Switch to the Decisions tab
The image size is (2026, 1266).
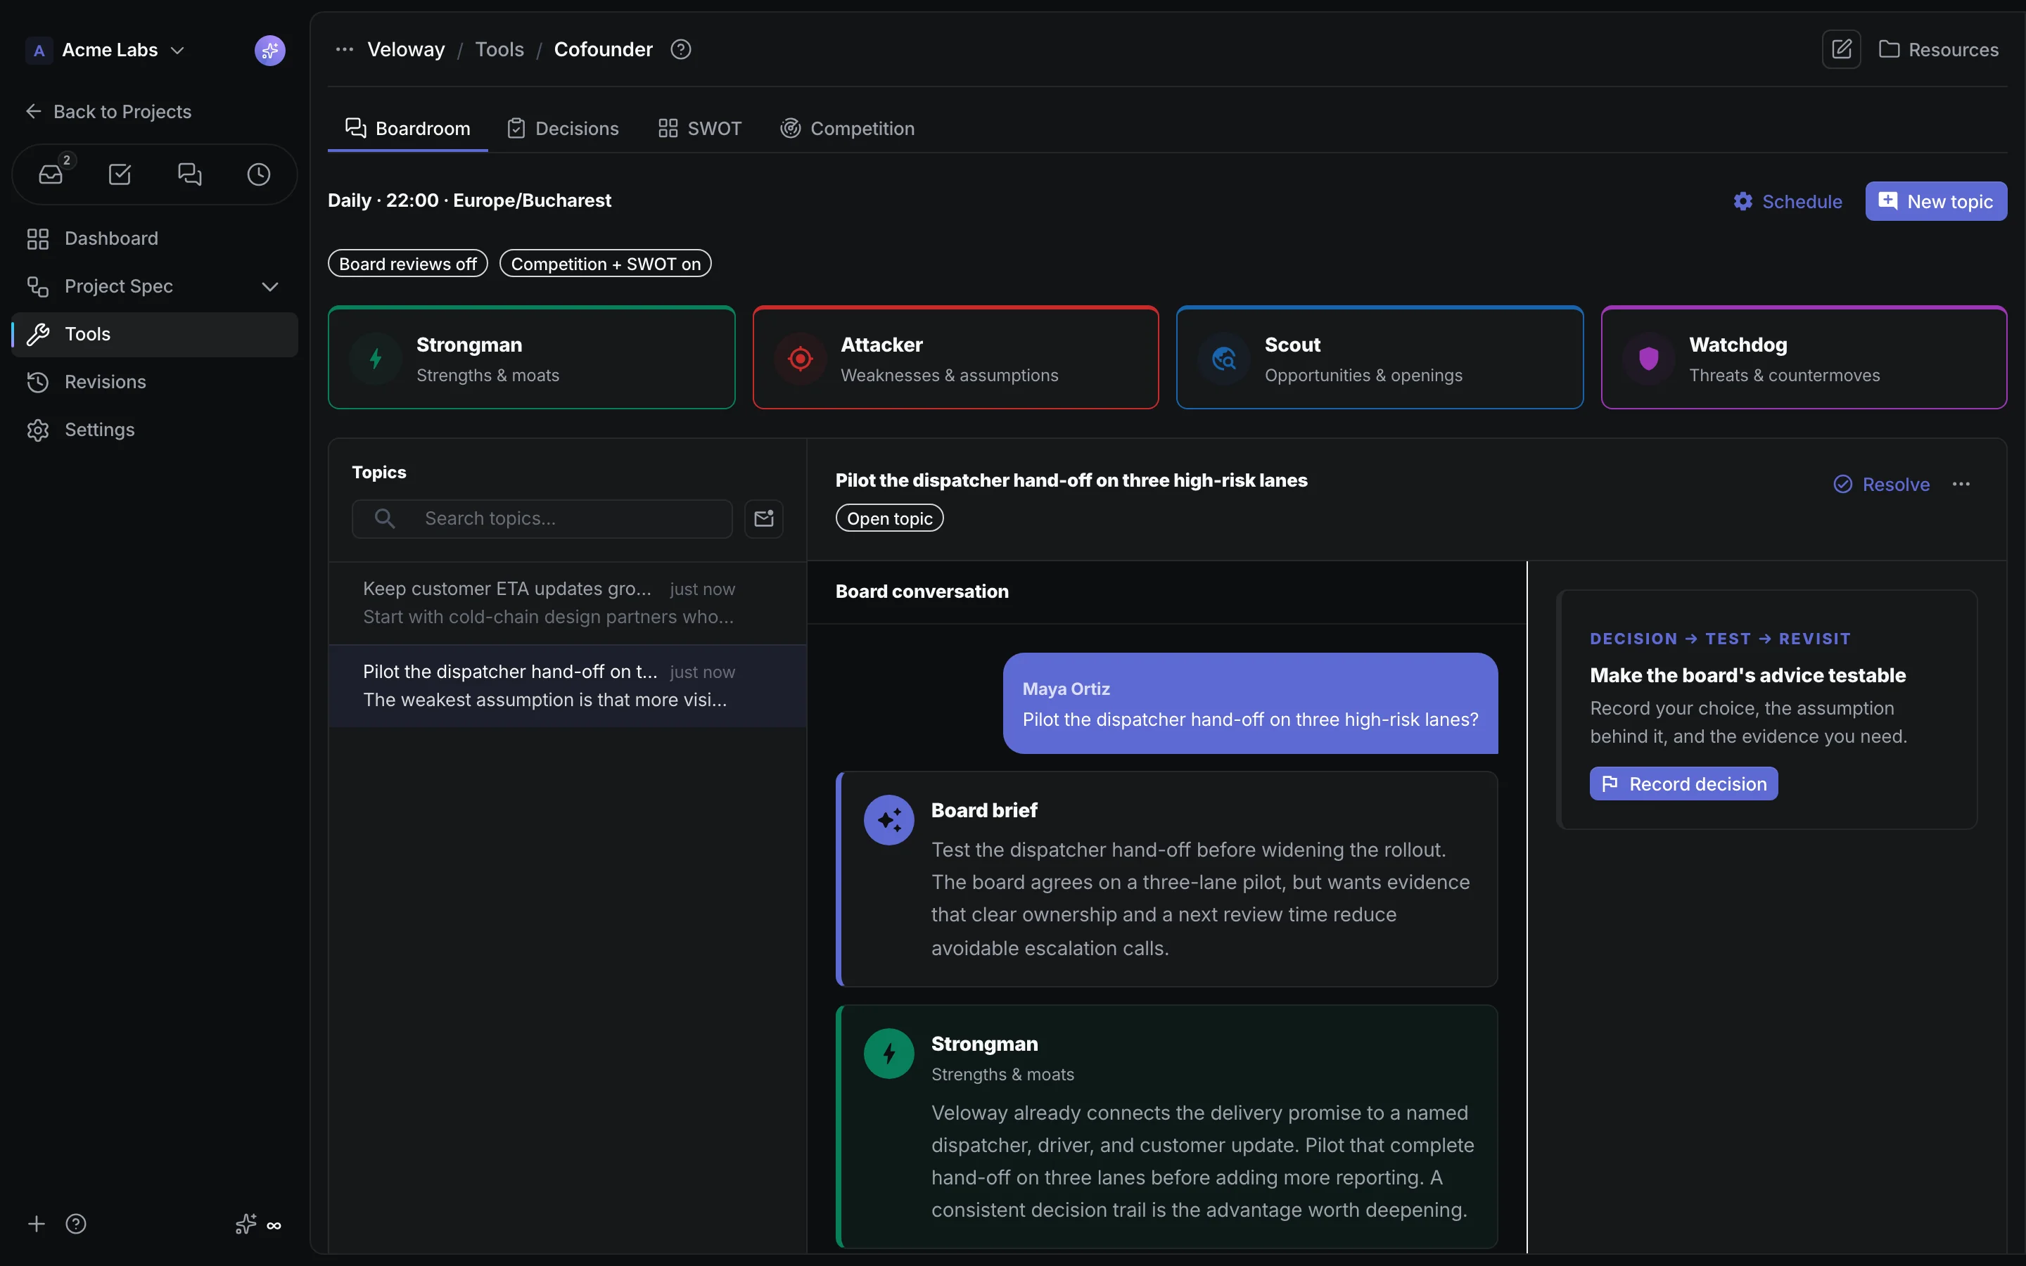563,128
